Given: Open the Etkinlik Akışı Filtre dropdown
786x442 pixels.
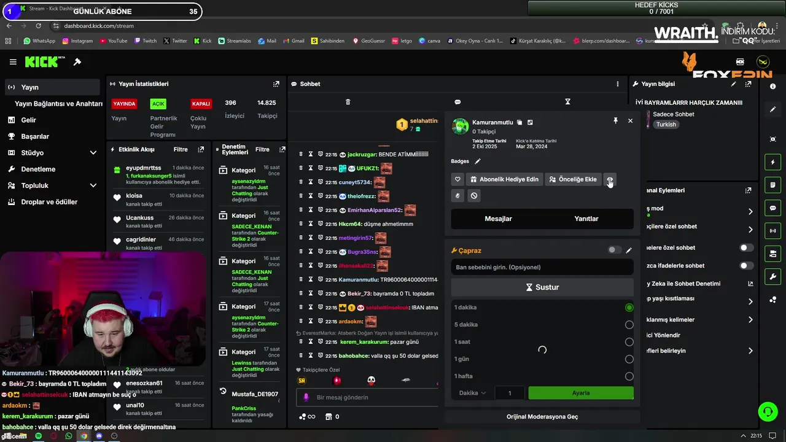Looking at the screenshot, I should coord(181,149).
